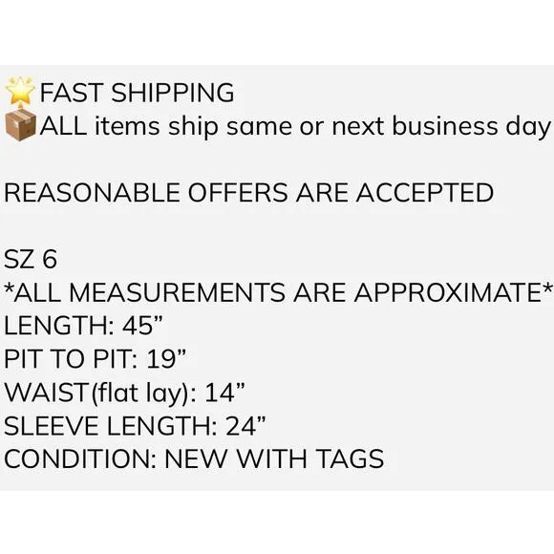The height and width of the screenshot is (554, 554).
Task: Click the PIT TO PIT: 19" line
Action: pos(95,358)
